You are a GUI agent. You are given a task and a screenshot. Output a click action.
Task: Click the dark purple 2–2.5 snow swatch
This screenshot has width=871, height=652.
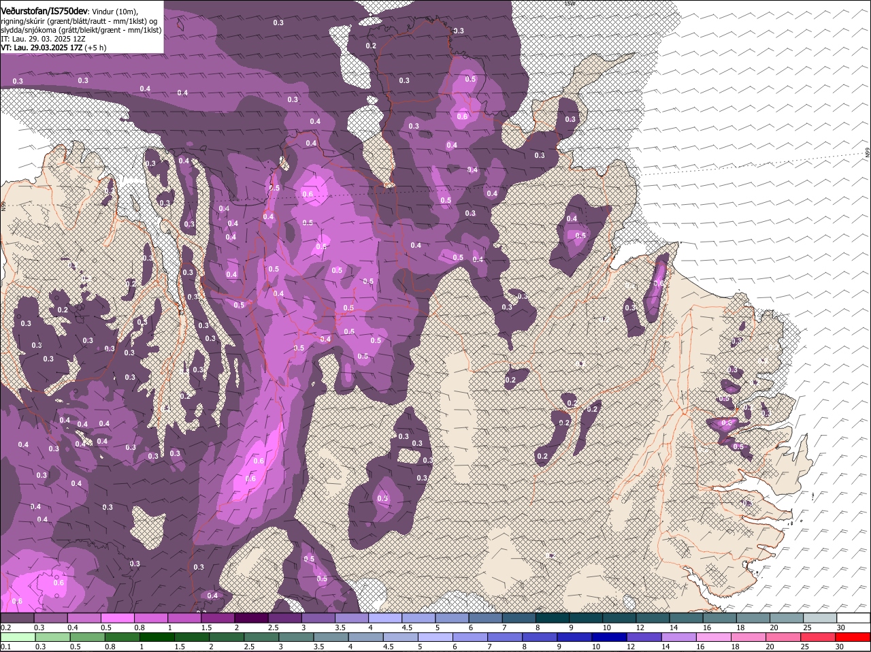[x=252, y=618]
